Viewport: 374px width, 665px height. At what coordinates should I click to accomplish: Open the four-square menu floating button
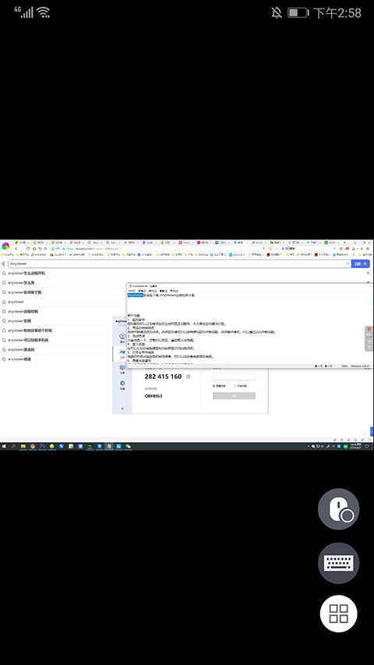click(x=338, y=614)
